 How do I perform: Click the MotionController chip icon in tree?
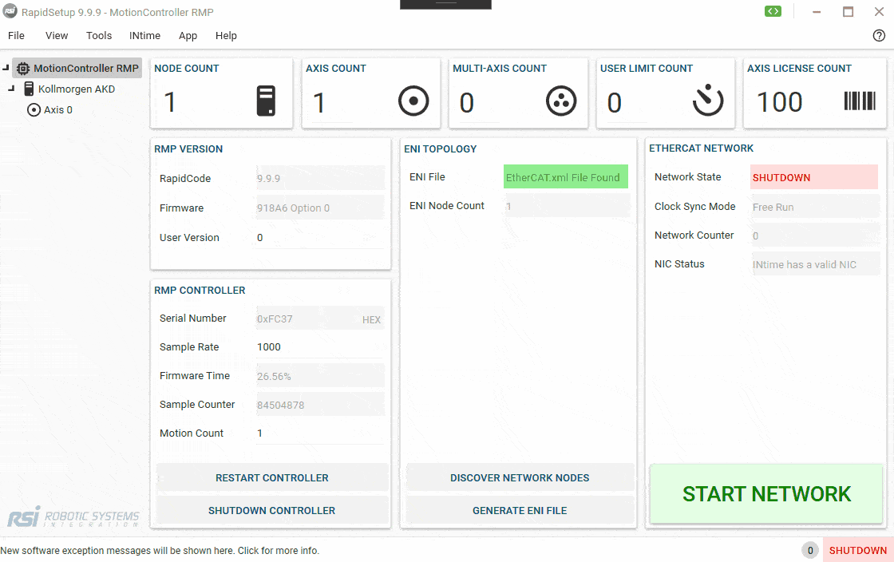point(23,69)
